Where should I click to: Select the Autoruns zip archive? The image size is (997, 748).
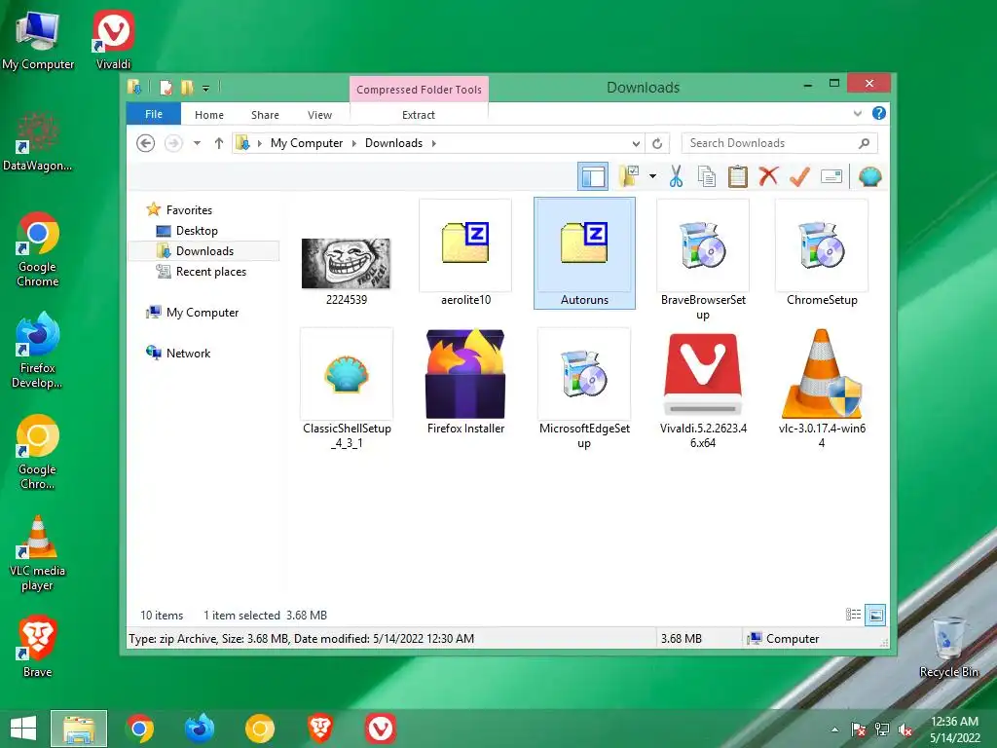(584, 253)
